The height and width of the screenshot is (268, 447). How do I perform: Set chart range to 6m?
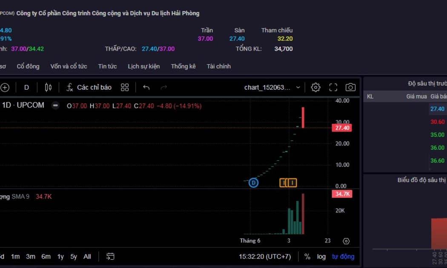(46, 257)
